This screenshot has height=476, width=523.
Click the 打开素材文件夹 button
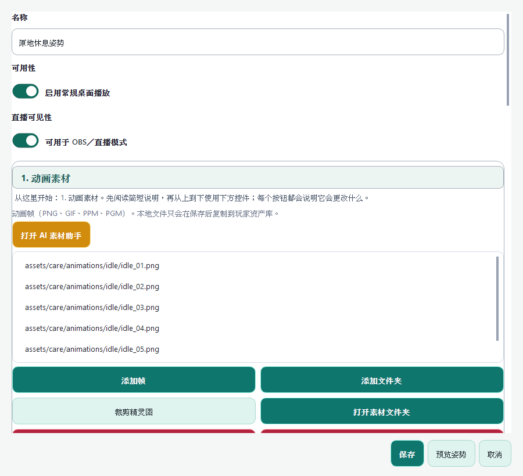[382, 411]
